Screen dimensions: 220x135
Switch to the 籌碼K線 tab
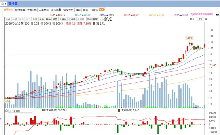(x=8, y=10)
